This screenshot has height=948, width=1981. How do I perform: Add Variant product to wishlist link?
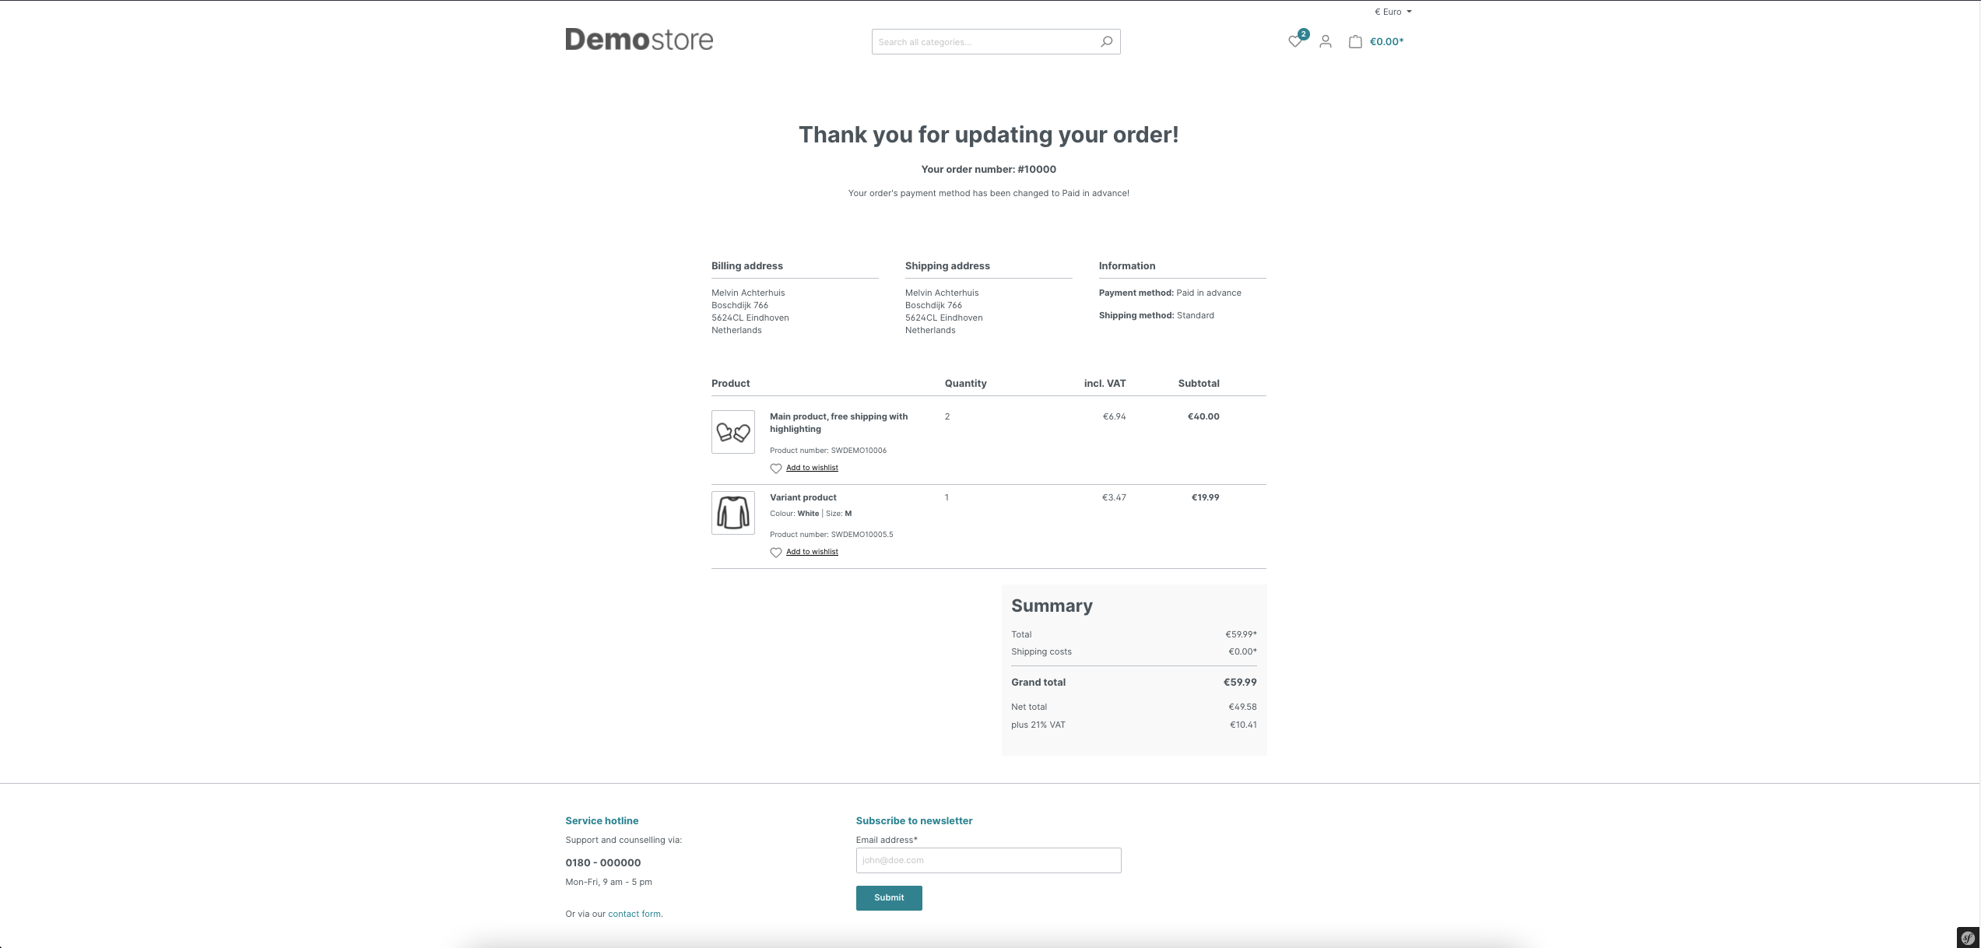[812, 552]
